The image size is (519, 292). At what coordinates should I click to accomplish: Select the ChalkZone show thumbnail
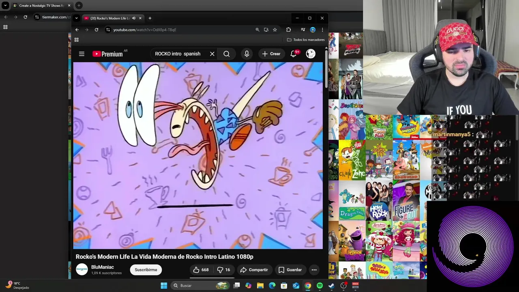352,160
